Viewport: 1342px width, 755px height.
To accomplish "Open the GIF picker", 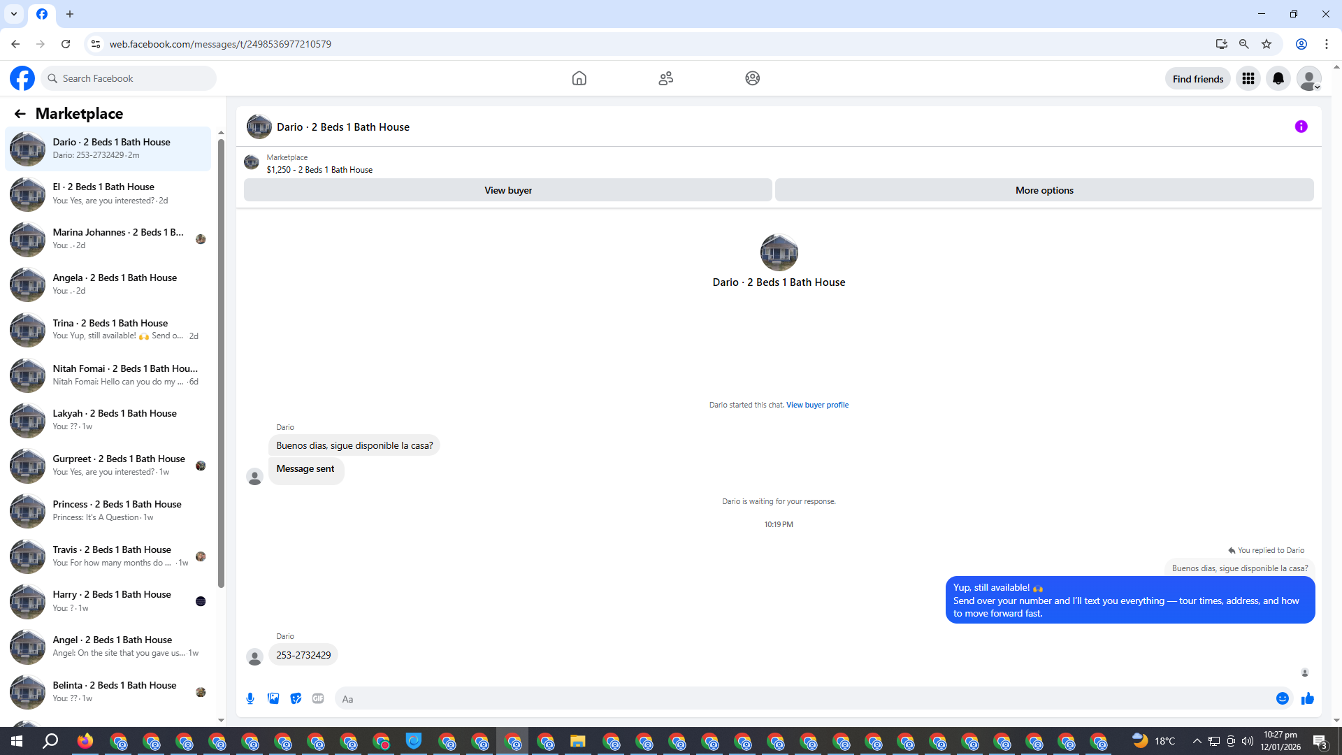I will point(318,698).
